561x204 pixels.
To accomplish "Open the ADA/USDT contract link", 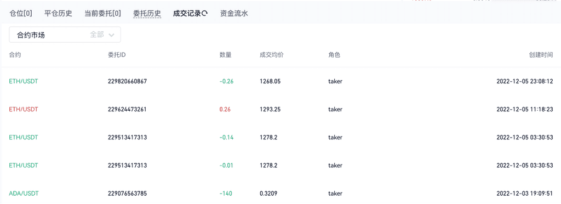I will pos(24,194).
